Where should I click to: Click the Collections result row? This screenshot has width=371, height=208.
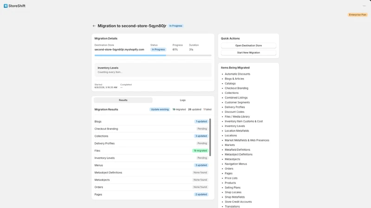151,136
